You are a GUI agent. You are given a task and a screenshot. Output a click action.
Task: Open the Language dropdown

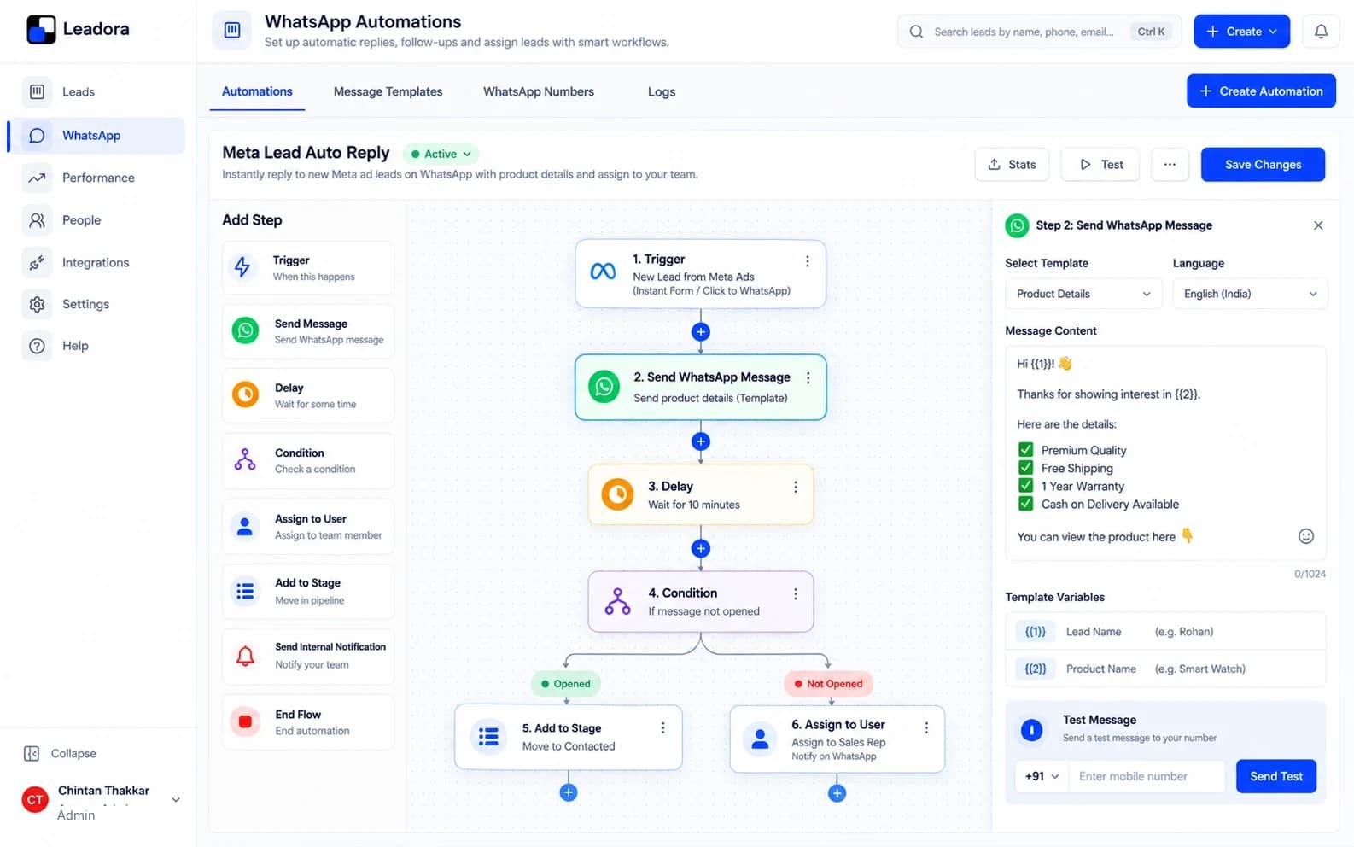(1250, 294)
